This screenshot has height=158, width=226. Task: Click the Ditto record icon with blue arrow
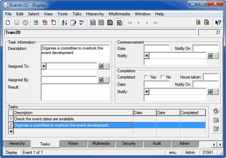coord(36,23)
